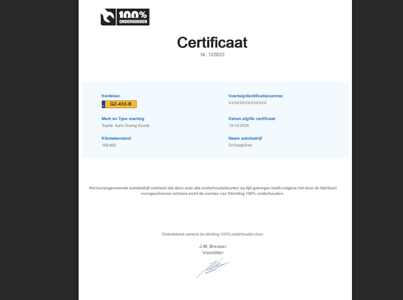
Task: Click the Naam autobedrijf label
Action: click(x=245, y=138)
